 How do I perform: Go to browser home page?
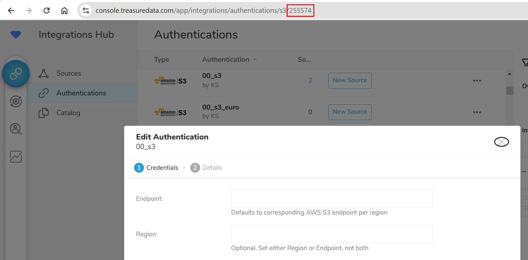tap(64, 11)
